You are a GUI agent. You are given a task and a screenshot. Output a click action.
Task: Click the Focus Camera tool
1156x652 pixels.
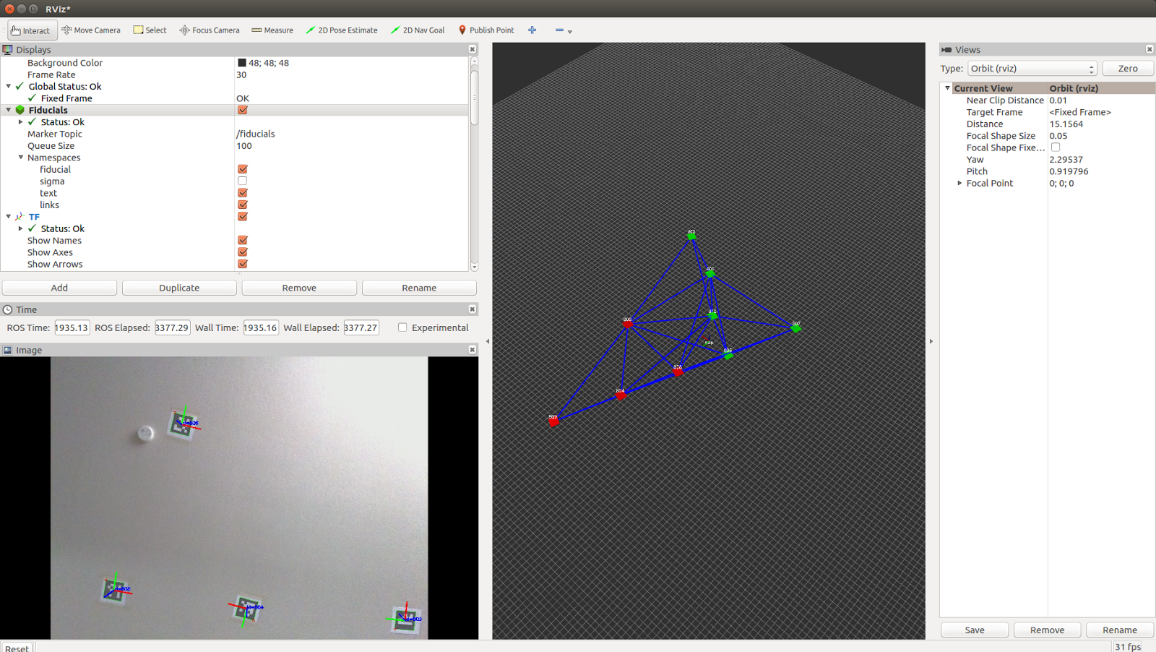tap(210, 30)
